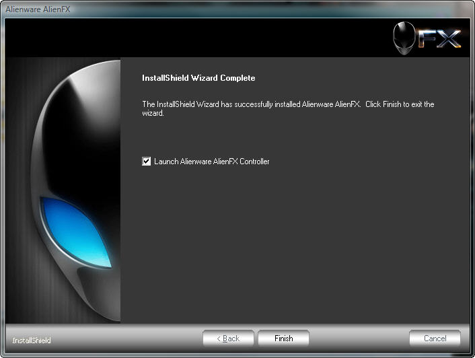This screenshot has width=475, height=358.
Task: Click the small alien head logo icon
Action: point(404,38)
